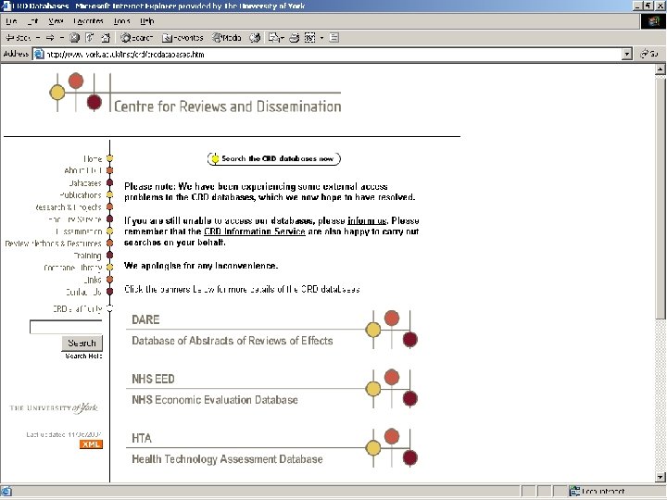667x500 pixels.
Task: Click the Edit page toolbar icon
Action: pos(310,38)
